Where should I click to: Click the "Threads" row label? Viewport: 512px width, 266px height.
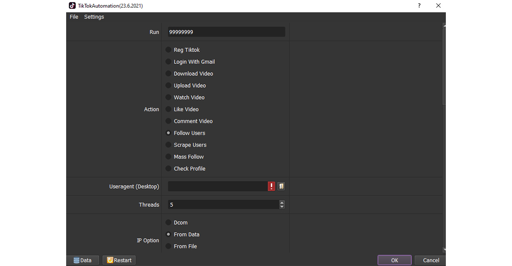[149, 205]
